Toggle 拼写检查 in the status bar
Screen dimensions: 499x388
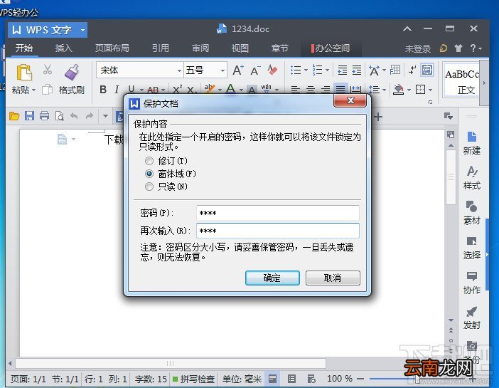point(193,379)
